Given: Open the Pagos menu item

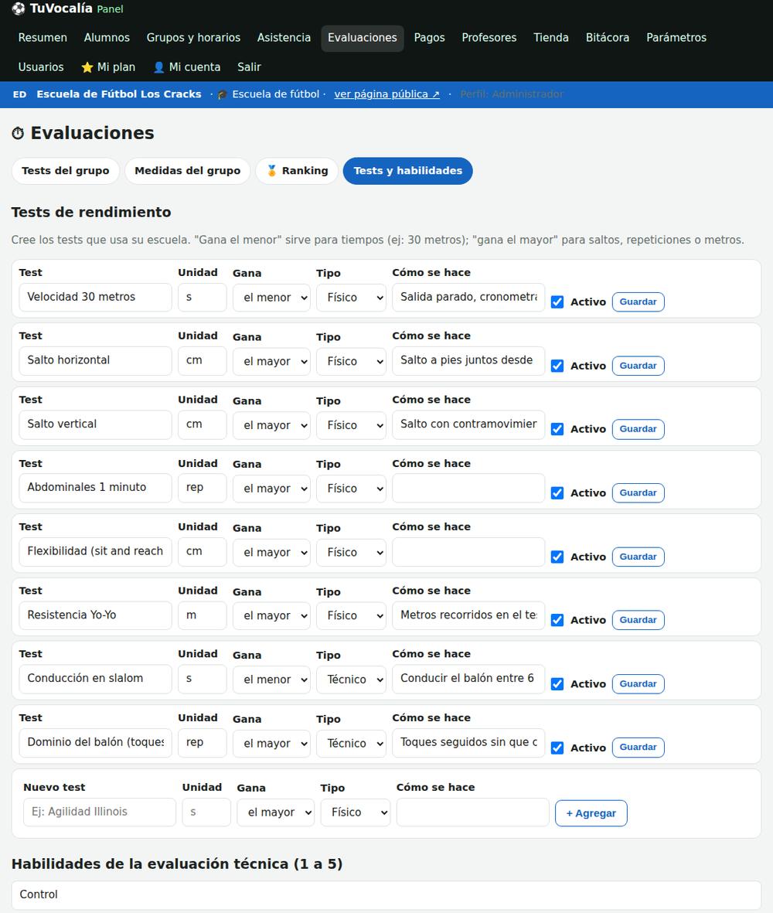Looking at the screenshot, I should (x=429, y=38).
